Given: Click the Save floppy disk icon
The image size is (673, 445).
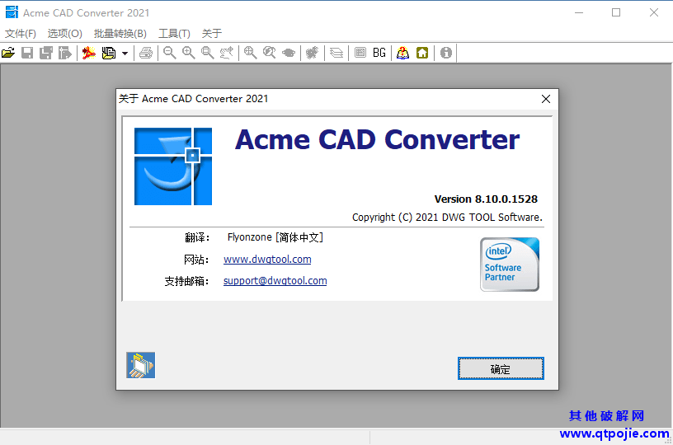Looking at the screenshot, I should click(27, 53).
